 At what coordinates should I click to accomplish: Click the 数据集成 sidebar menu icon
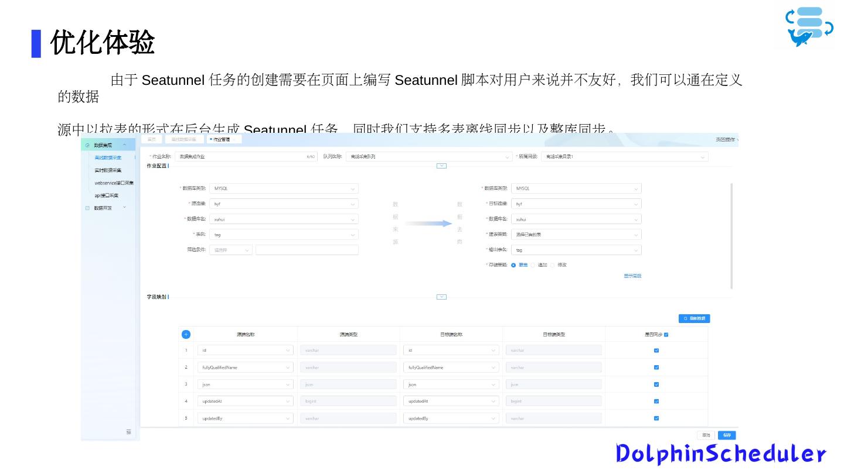coord(87,145)
